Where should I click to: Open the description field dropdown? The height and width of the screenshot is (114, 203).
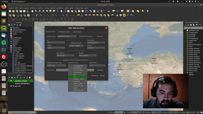pos(65,55)
